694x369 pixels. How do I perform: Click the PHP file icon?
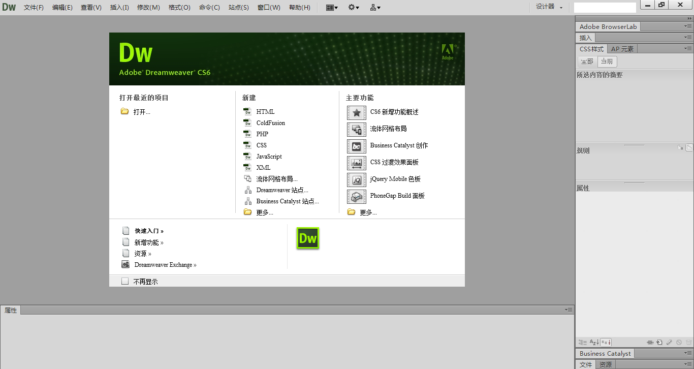247,134
